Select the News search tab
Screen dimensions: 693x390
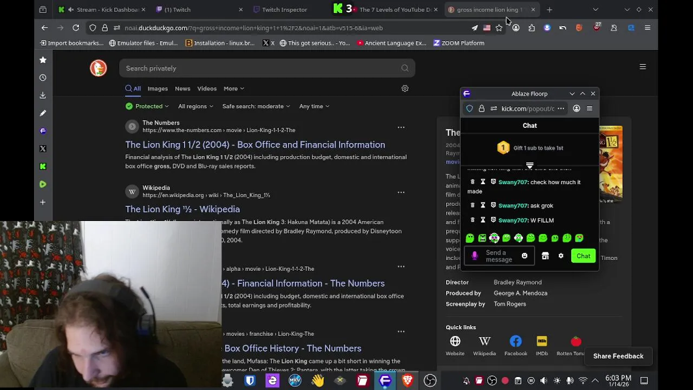click(x=182, y=88)
